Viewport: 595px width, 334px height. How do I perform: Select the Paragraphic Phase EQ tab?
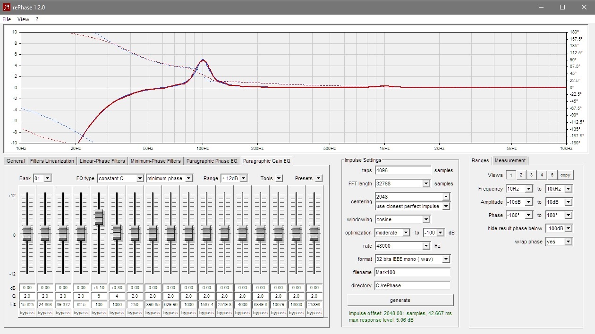tap(212, 161)
